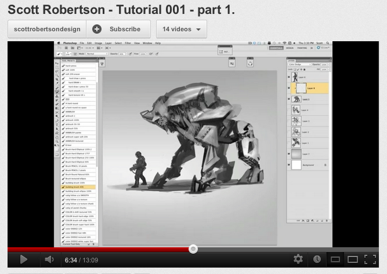Click the unplayed grey part of progress bar
The height and width of the screenshot is (274, 387).
click(288, 250)
